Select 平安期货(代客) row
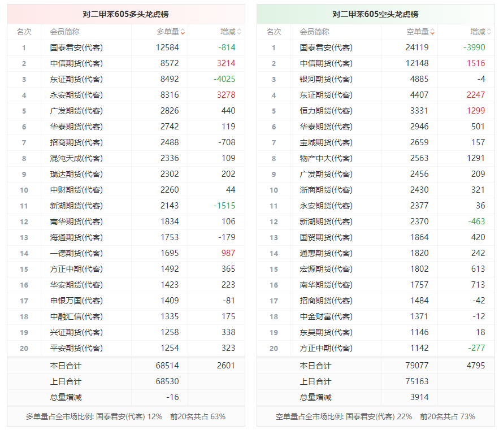 click(x=126, y=348)
